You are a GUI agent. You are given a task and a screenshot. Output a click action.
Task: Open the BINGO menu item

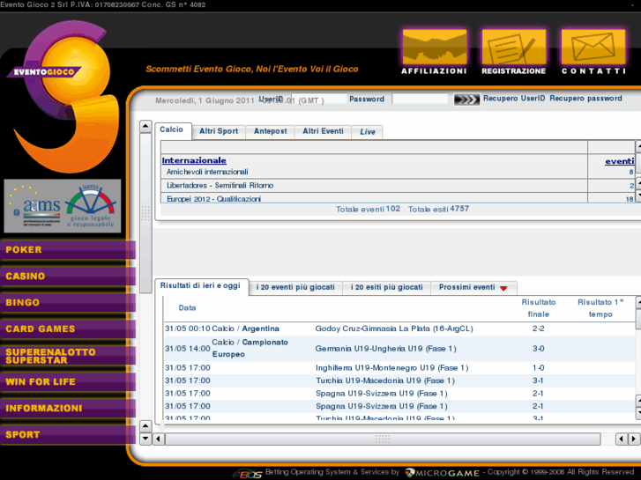[68, 303]
